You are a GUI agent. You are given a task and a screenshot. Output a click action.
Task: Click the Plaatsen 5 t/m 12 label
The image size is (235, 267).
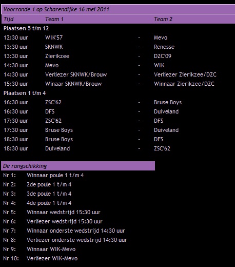(x=26, y=28)
